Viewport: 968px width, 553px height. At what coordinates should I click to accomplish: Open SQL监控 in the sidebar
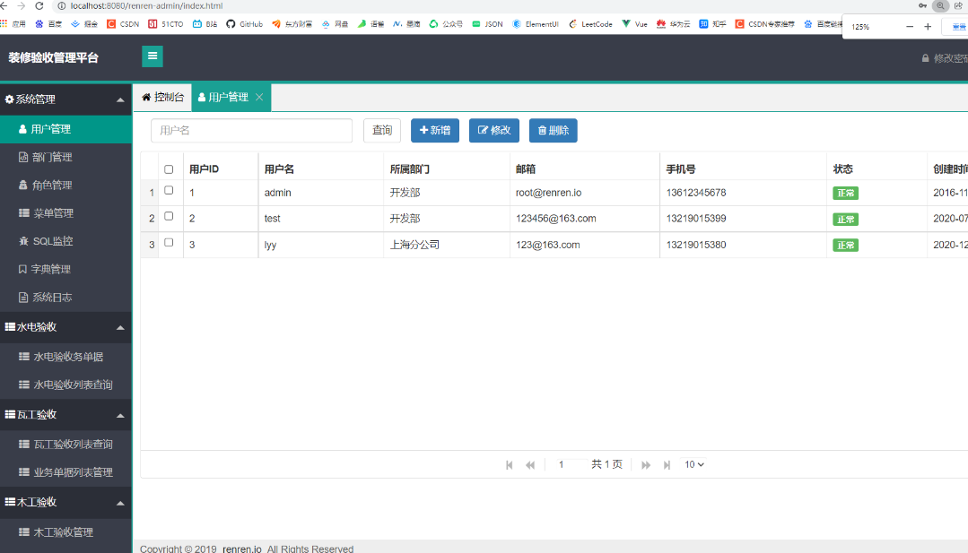click(66, 241)
